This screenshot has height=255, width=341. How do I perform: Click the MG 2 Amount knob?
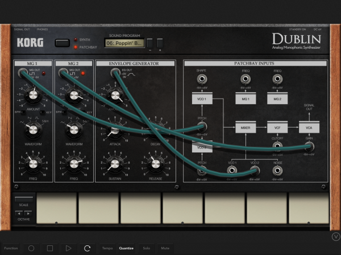click(74, 95)
